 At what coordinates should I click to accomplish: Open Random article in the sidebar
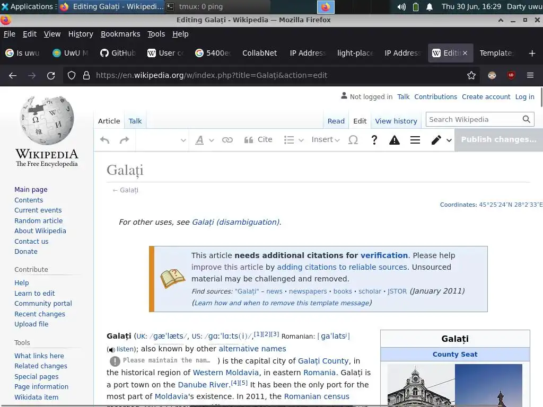tap(38, 220)
